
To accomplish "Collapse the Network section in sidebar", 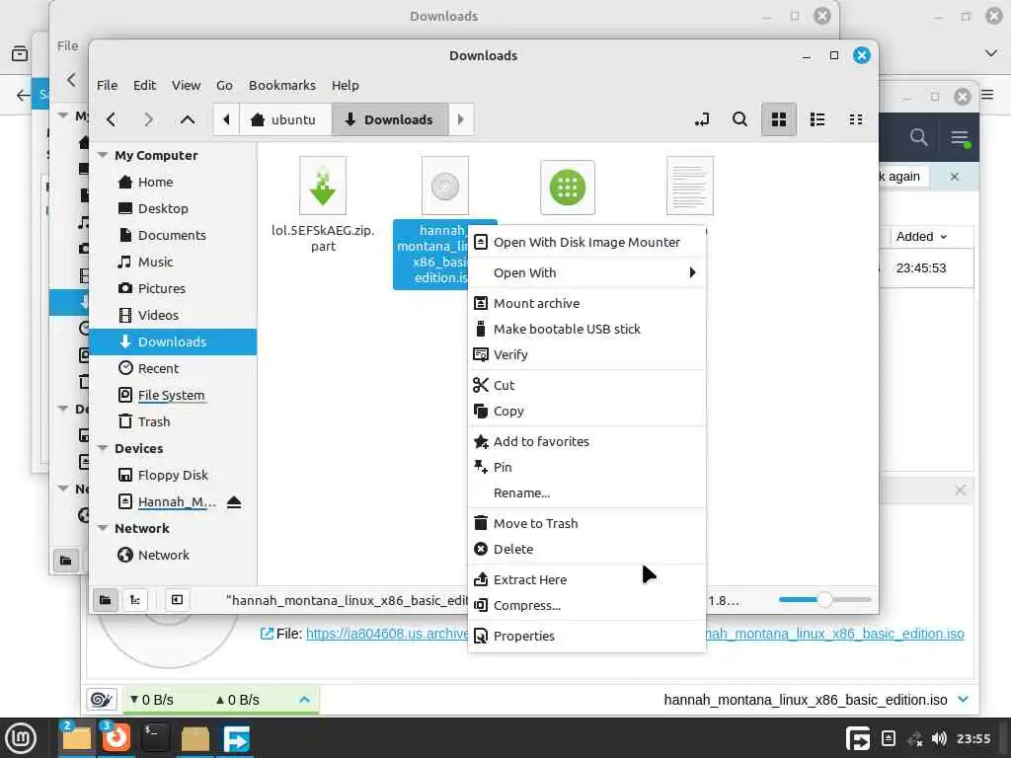I will 103,528.
